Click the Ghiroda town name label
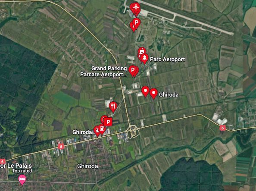Screen dimensions: 256x191 [x=87, y=166]
